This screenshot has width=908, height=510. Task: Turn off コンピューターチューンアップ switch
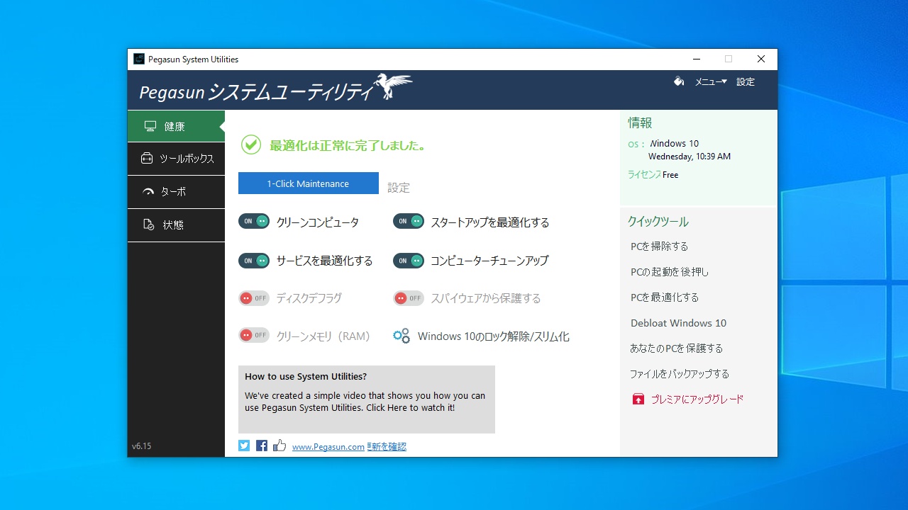click(x=409, y=261)
